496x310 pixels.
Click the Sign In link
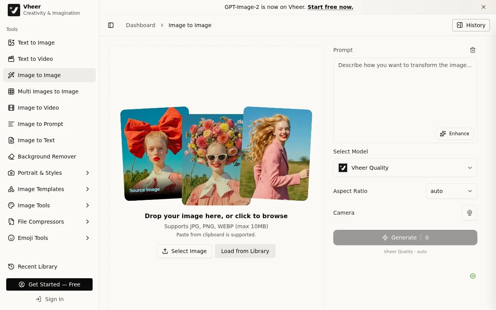[x=49, y=299]
